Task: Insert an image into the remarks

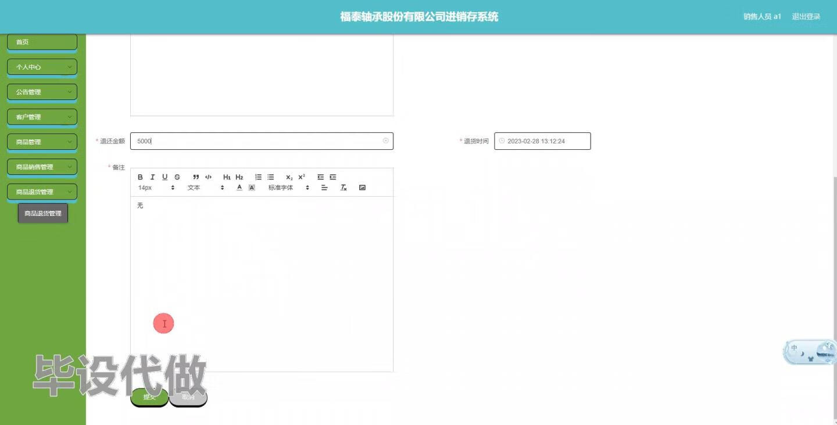Action: point(362,188)
